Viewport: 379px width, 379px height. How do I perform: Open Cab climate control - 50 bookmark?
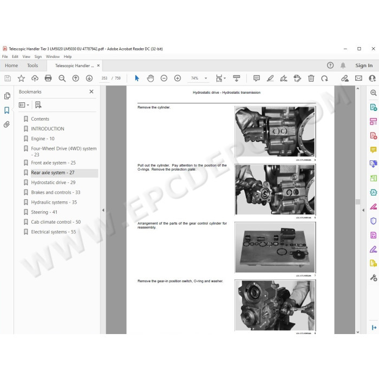(x=56, y=222)
